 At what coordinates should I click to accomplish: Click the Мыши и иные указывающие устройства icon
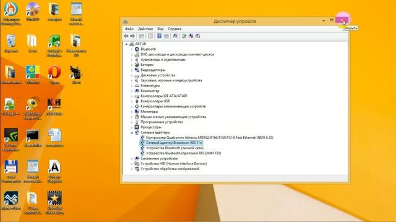137,117
